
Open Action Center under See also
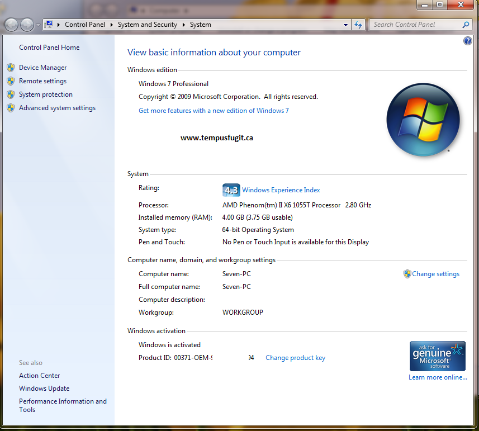(40, 376)
